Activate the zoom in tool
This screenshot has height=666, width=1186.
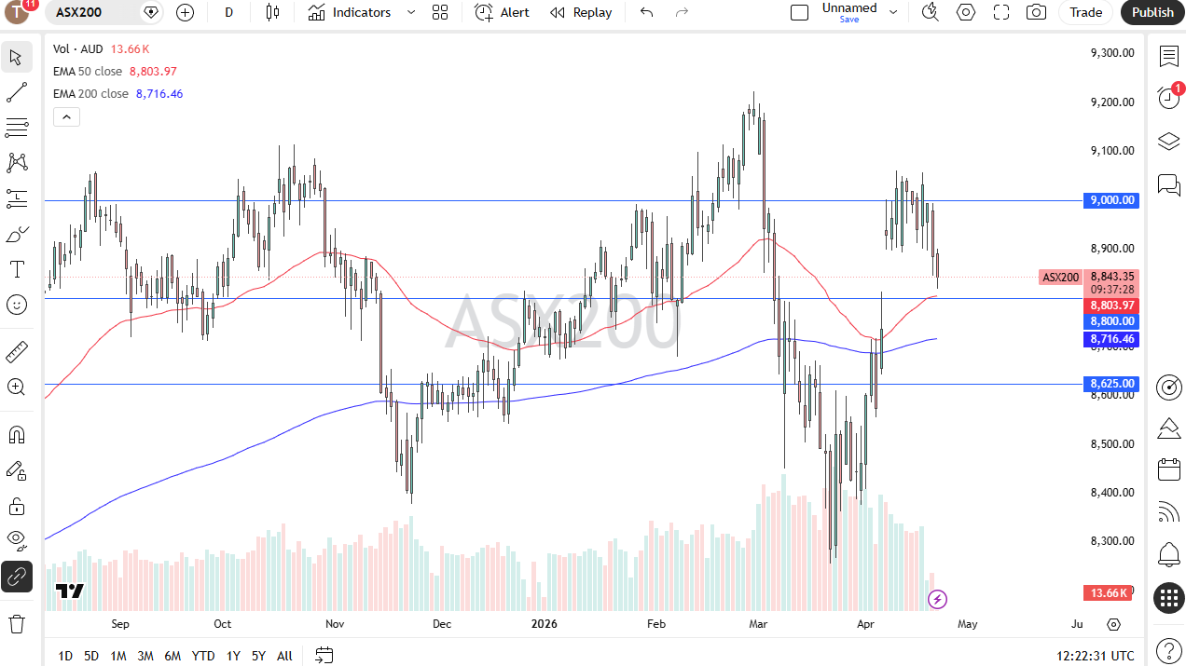pyautogui.click(x=16, y=387)
